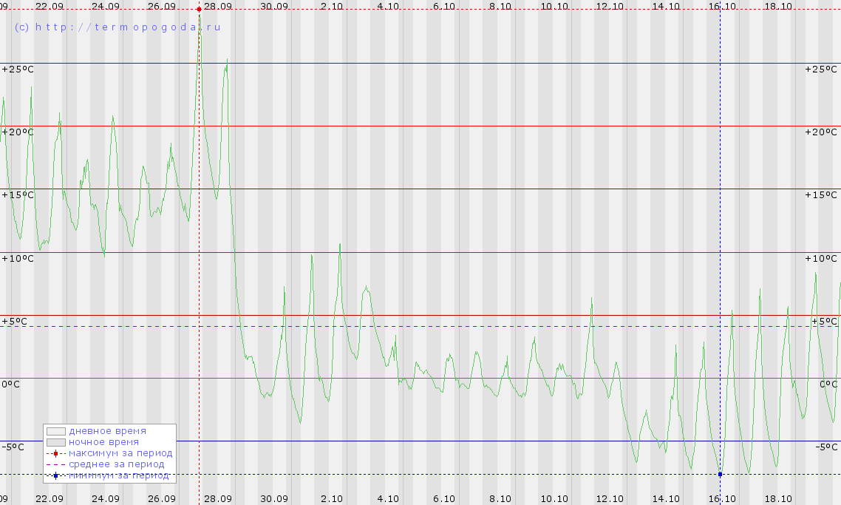Viewport: 841px width, 505px height.
Task: Click the -5ºC label on the right axis
Action: click(825, 447)
